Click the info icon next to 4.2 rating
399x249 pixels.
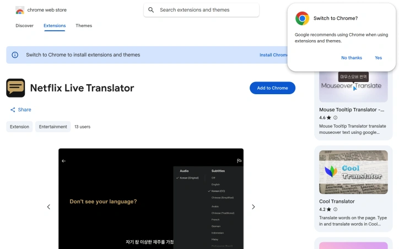[x=336, y=209]
